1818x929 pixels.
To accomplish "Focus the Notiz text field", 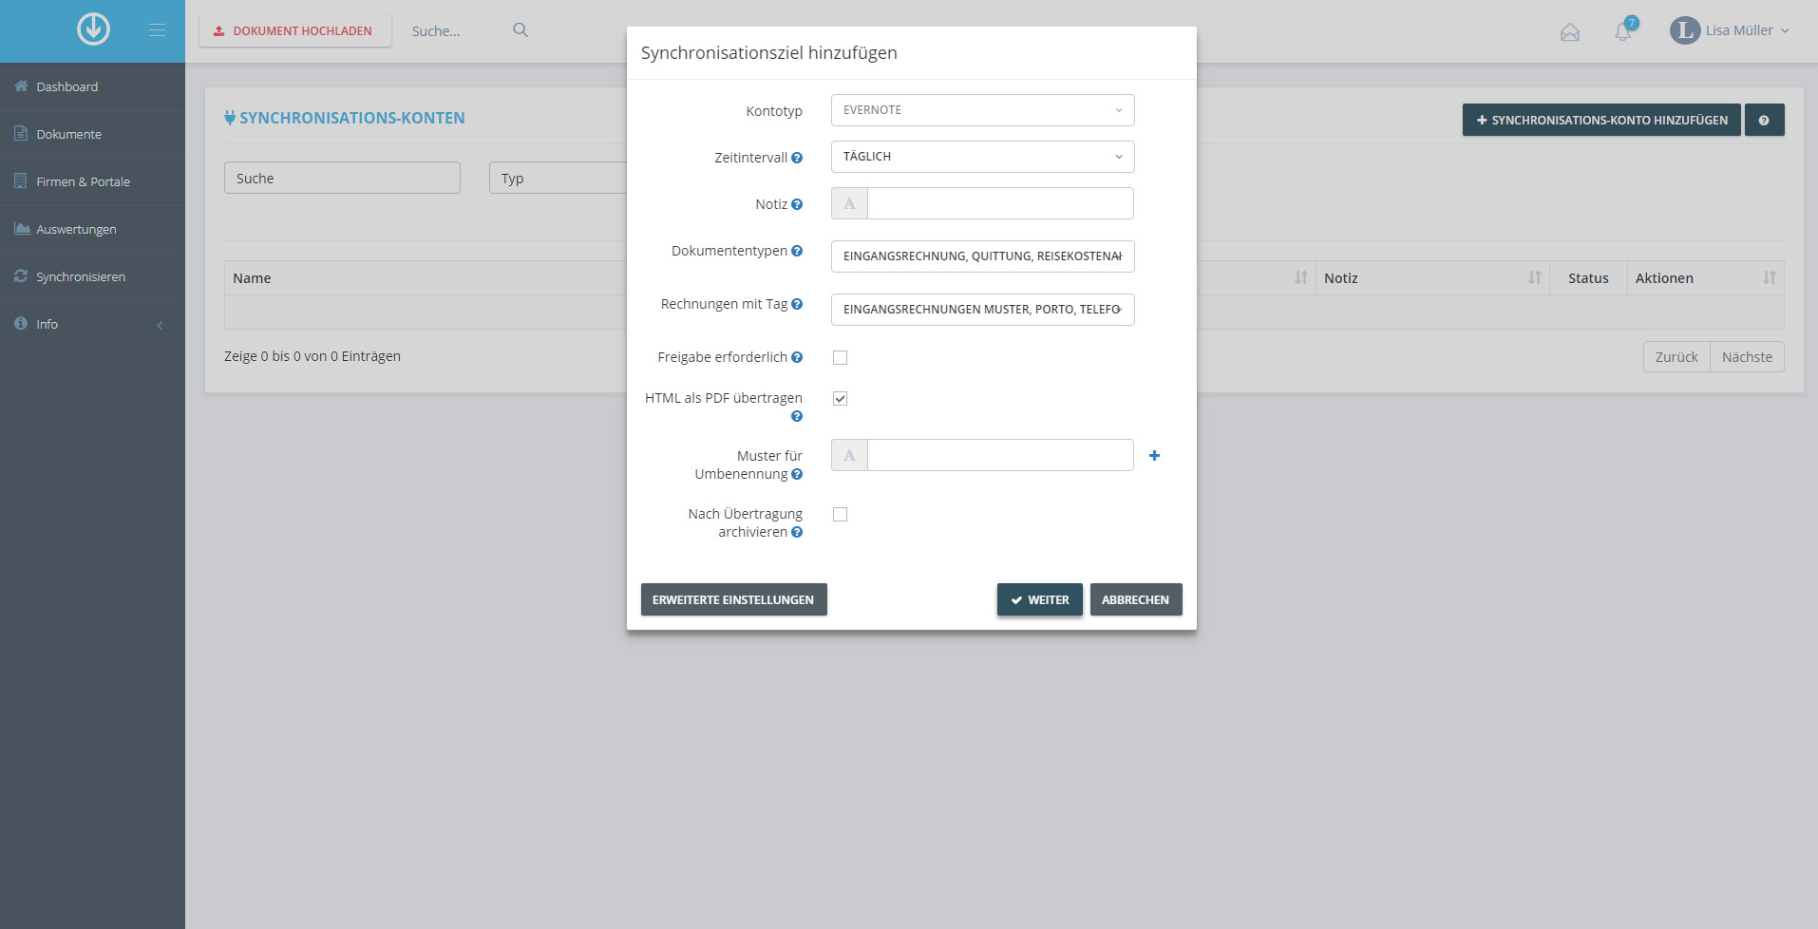I will (x=1000, y=203).
